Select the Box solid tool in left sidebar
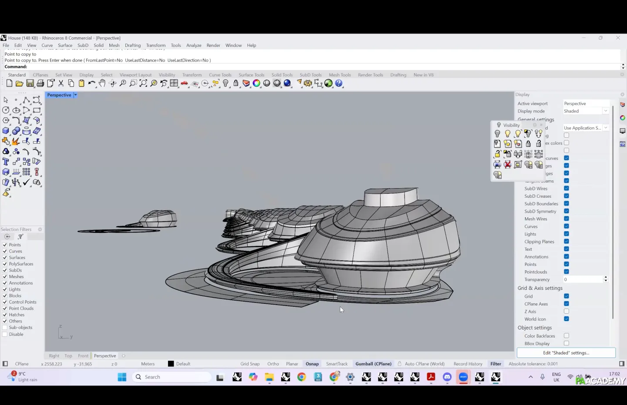This screenshot has height=405, width=627. point(6,131)
